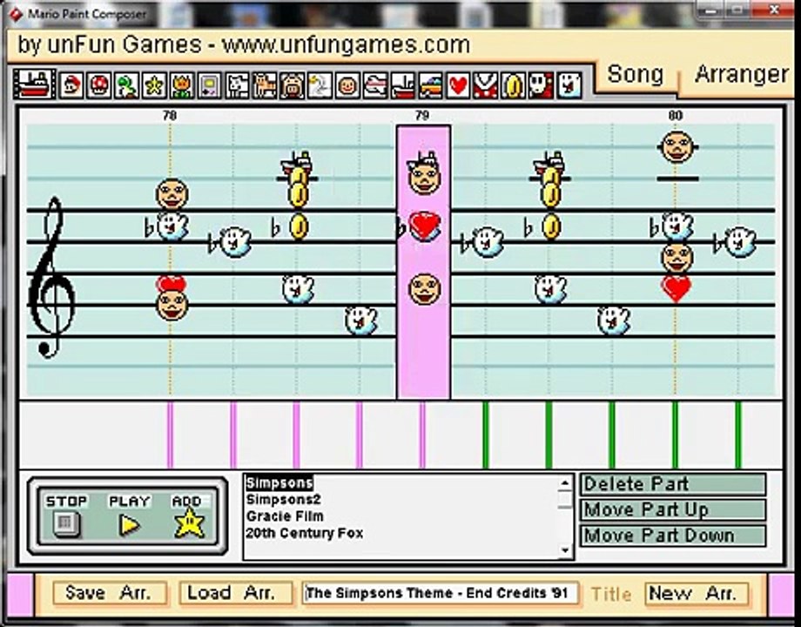Click the Save Arr. button

pyautogui.click(x=110, y=593)
